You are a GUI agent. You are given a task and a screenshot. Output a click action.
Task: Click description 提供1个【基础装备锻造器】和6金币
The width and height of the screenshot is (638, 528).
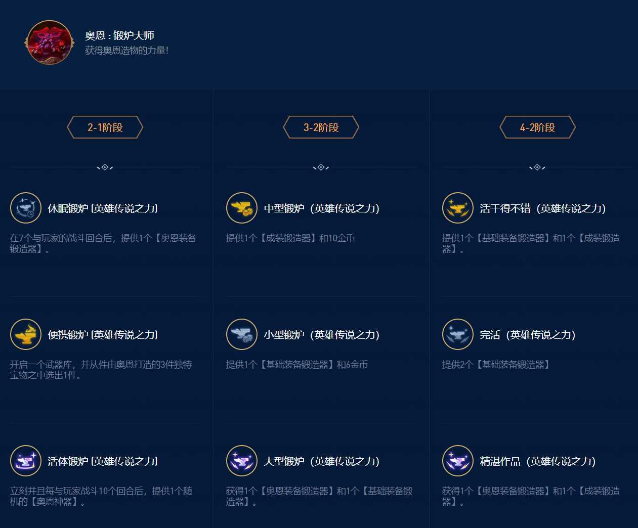click(x=297, y=365)
